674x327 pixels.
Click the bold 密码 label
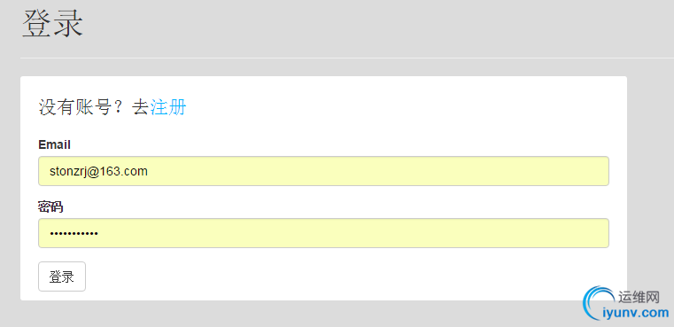[x=50, y=207]
